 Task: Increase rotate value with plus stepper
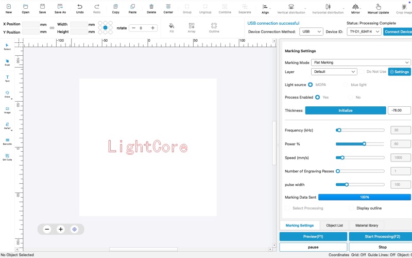tap(152, 28)
